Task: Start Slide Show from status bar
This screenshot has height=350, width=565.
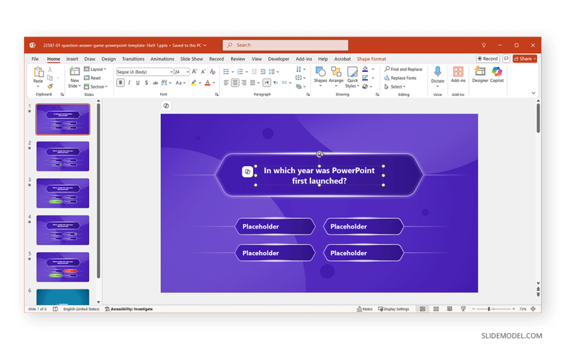Action: [463, 309]
